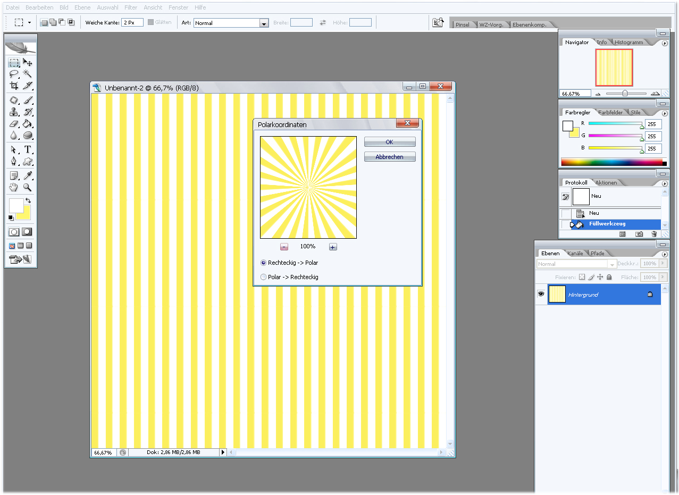Open the Ebenen panel flyout menu arrow
Screen dimensions: 679x495
click(665, 254)
